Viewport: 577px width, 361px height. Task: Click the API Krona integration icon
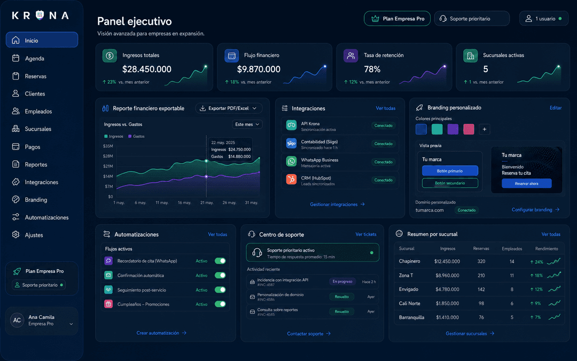click(x=292, y=125)
